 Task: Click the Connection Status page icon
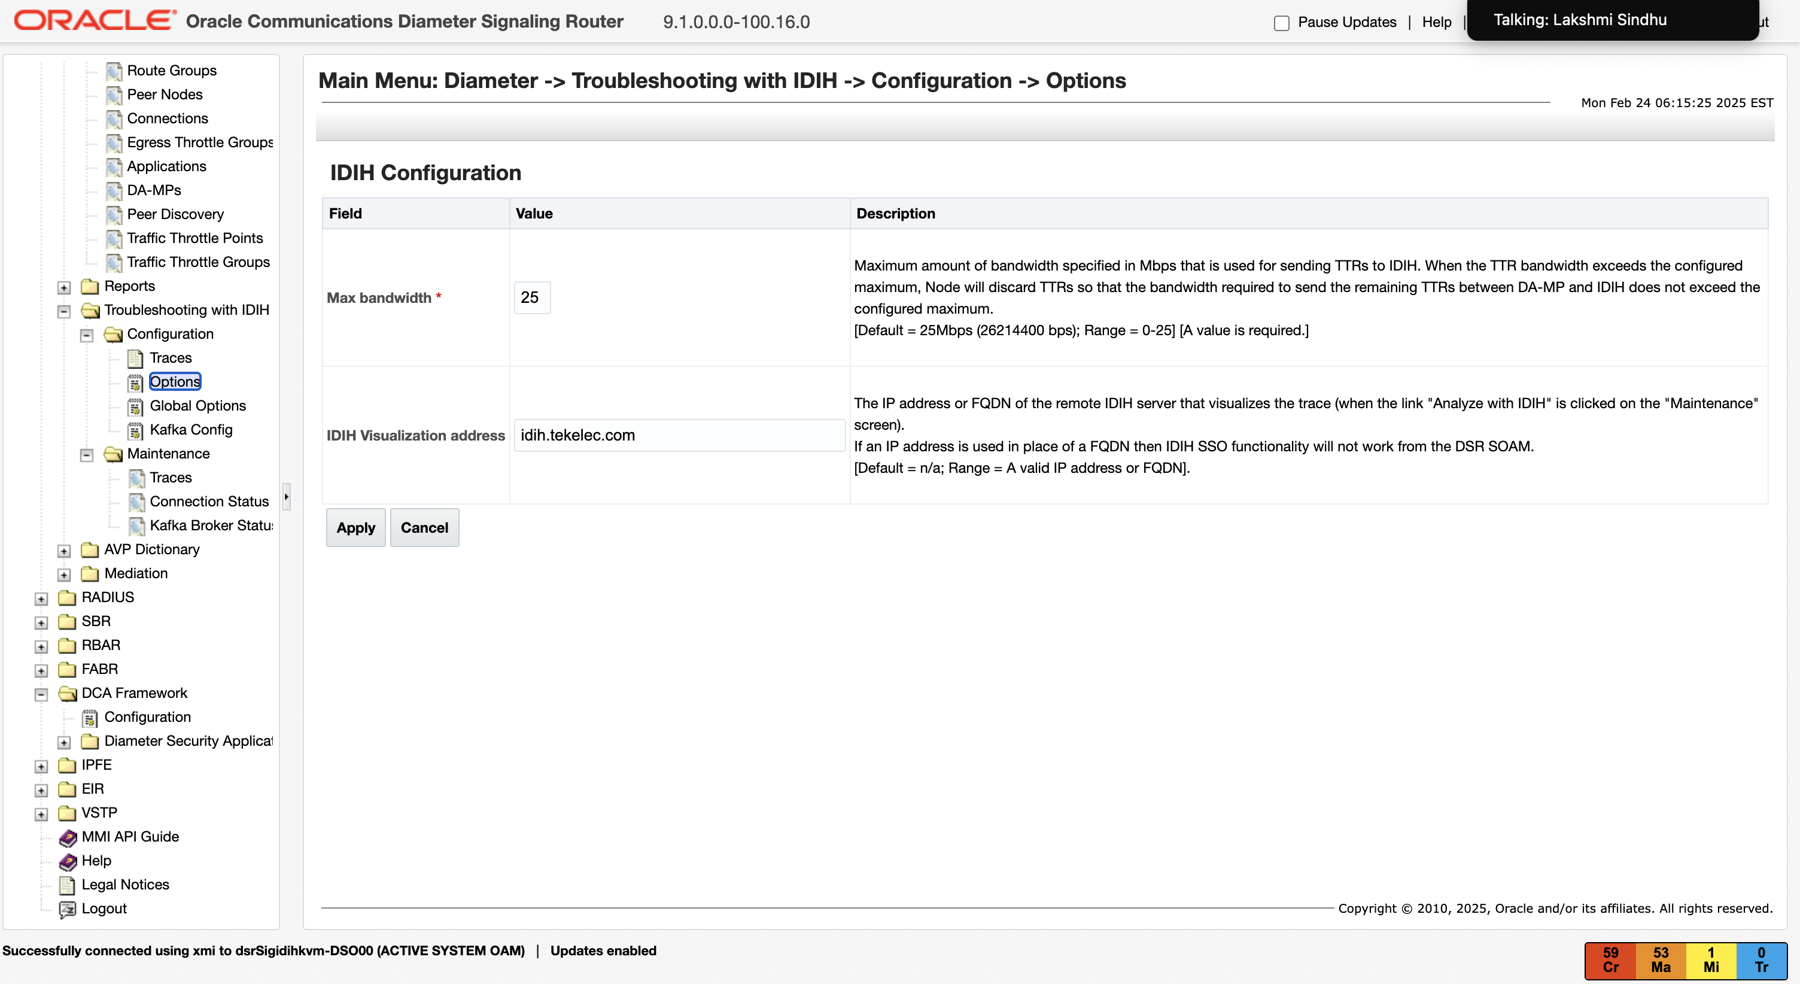click(x=137, y=502)
